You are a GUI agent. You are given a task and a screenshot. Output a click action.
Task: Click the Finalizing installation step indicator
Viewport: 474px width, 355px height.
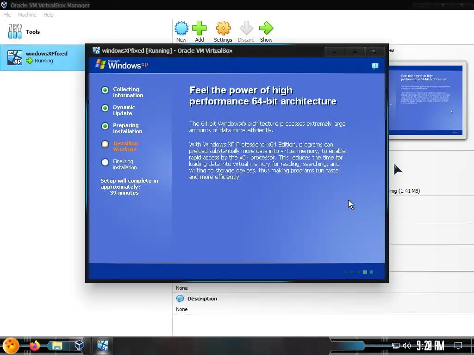105,162
